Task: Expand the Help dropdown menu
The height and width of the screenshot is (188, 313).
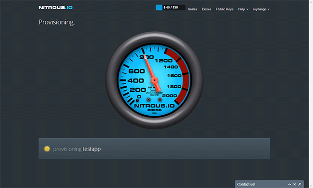Action: (243, 9)
